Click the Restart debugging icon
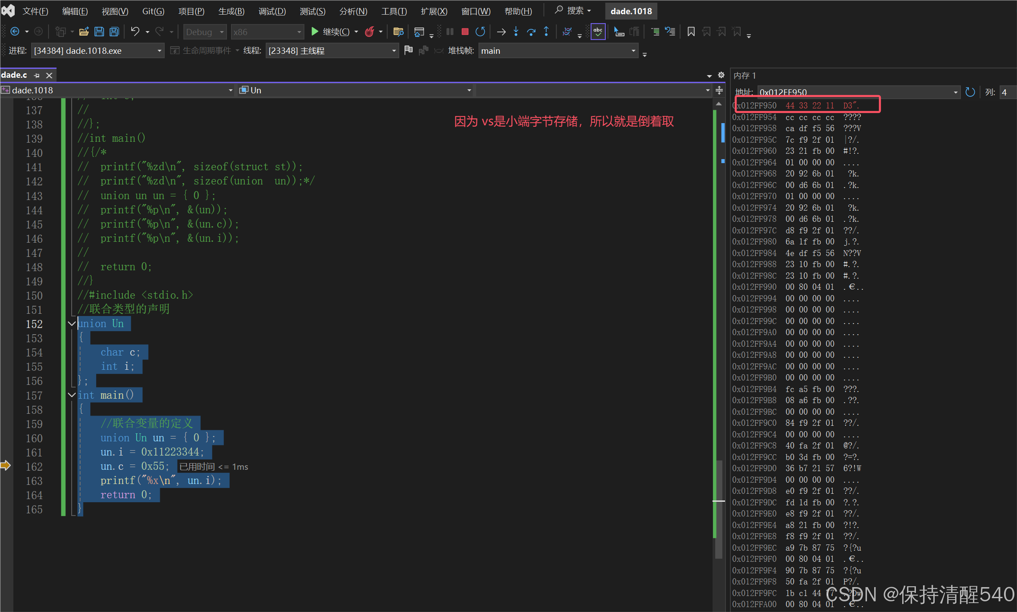 (x=480, y=32)
